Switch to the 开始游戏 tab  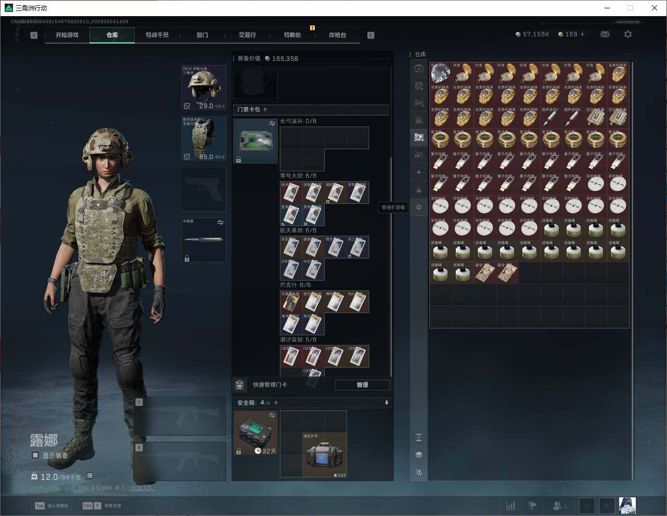67,35
